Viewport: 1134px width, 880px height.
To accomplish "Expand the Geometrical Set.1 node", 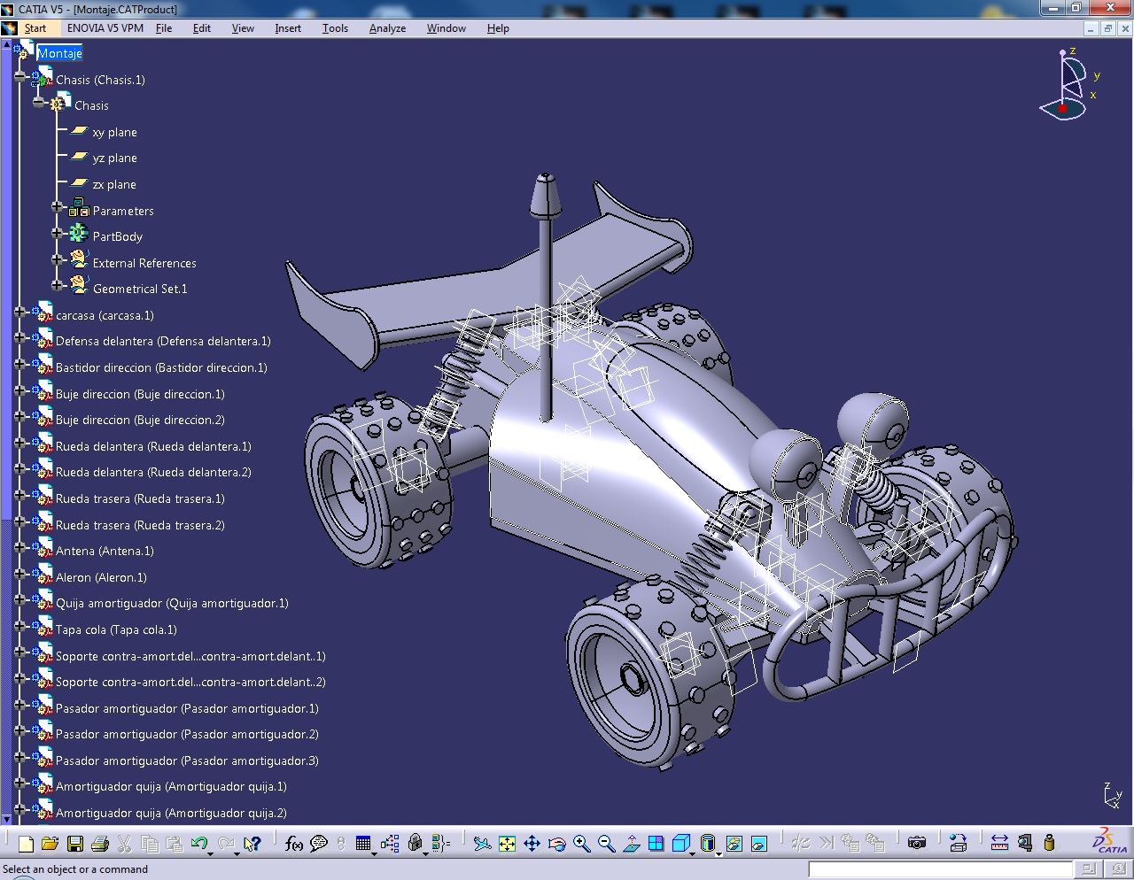I will click(x=57, y=286).
